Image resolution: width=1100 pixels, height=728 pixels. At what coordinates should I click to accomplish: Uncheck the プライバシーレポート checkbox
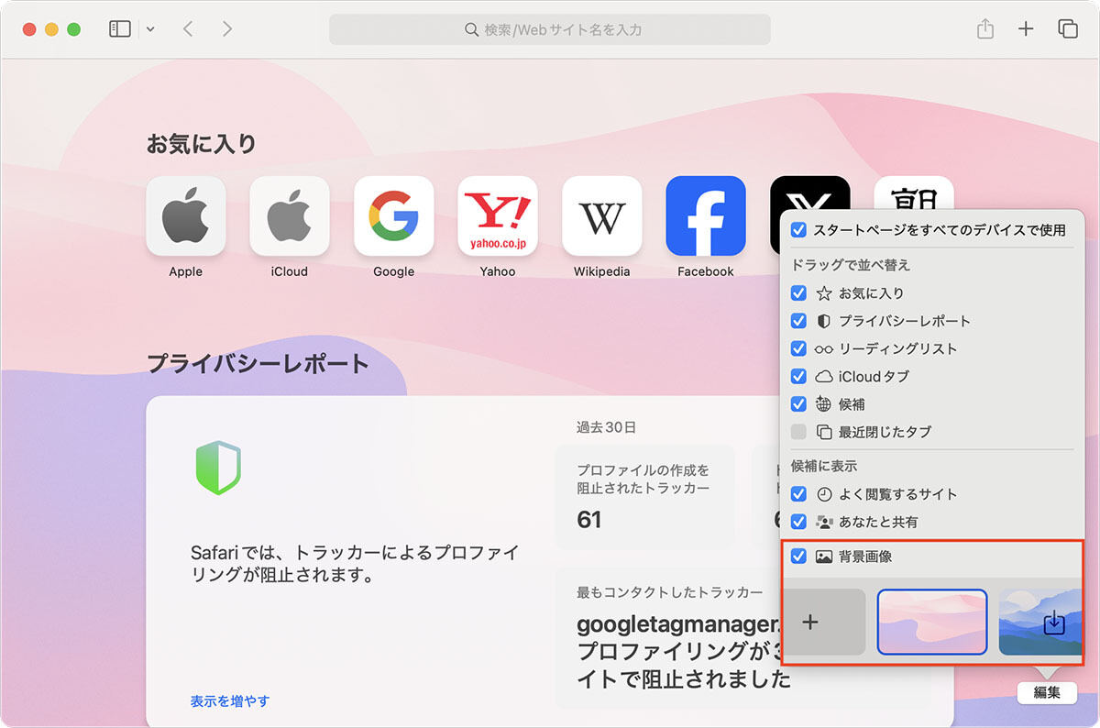(x=798, y=321)
